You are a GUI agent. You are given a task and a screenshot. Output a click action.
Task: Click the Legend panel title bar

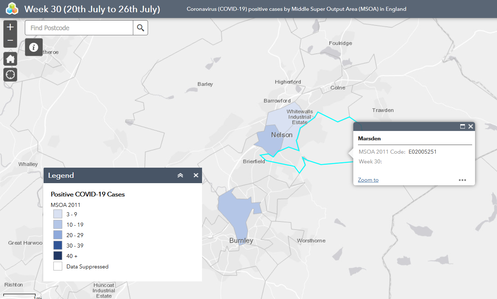108,175
